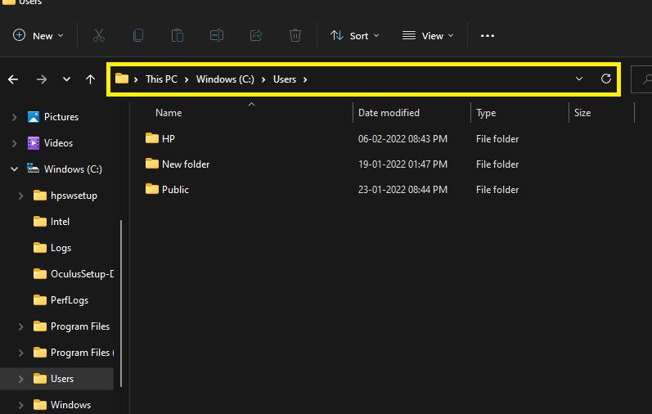Expand the hpswsetup folder in sidebar
This screenshot has height=414, width=652.
click(21, 196)
